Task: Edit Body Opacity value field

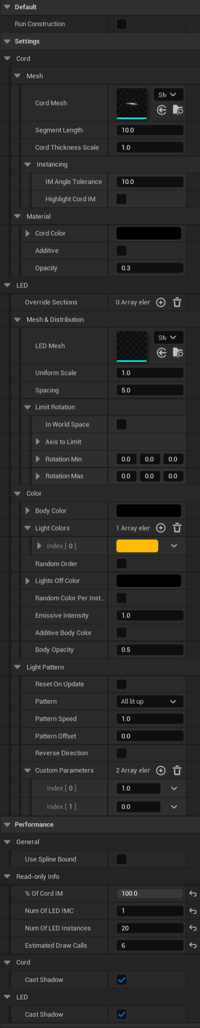Action: [149, 650]
